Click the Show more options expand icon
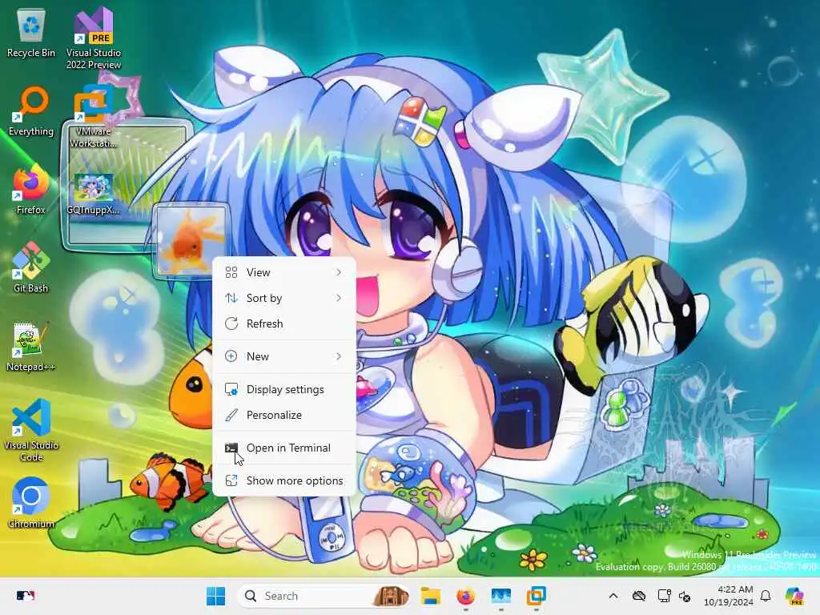Viewport: 820px width, 615px height. 231,480
